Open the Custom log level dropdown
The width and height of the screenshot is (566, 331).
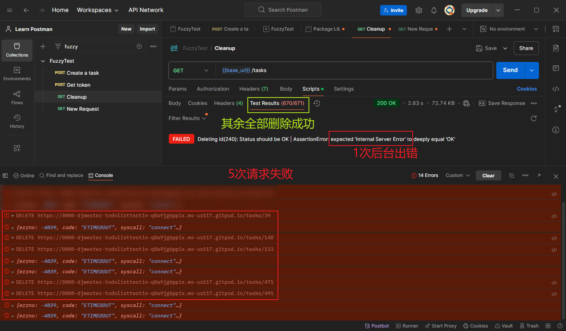(x=458, y=176)
